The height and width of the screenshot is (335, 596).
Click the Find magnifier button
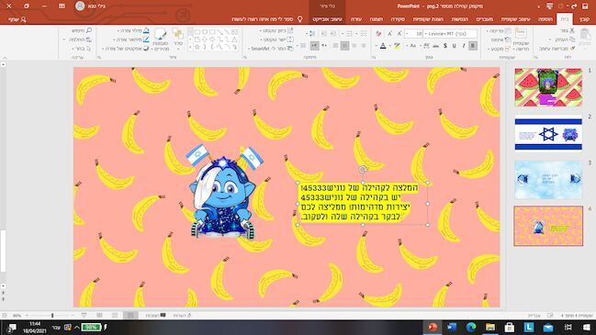pos(82,30)
